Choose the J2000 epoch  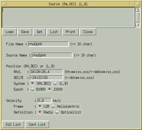[55, 89]
